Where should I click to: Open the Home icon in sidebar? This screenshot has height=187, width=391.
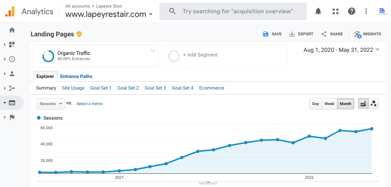coord(12,30)
